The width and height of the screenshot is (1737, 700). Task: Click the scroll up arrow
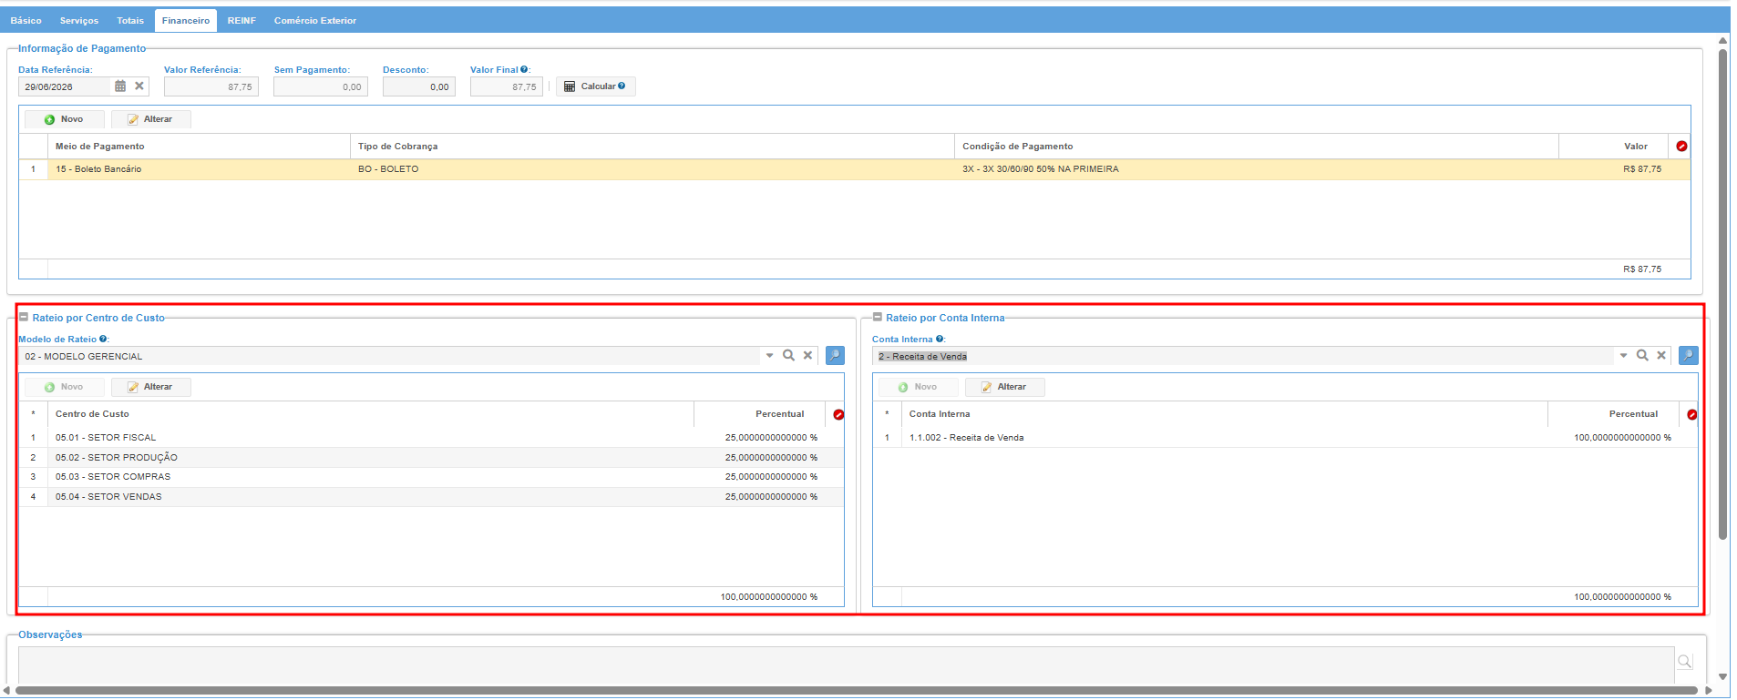click(1722, 40)
